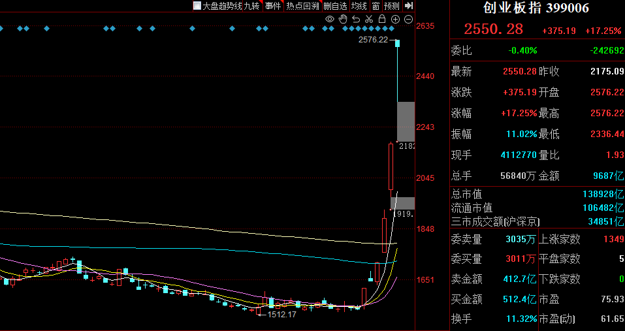Image resolution: width=625 pixels, height=331 pixels.
Task: Select the scissors cut tool
Action: coord(369,19)
